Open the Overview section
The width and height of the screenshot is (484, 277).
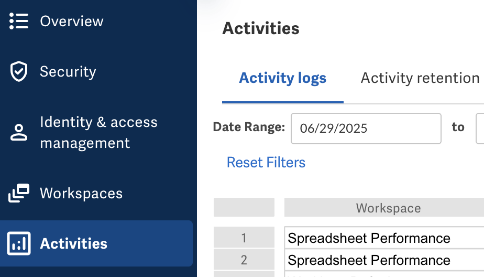tap(72, 21)
